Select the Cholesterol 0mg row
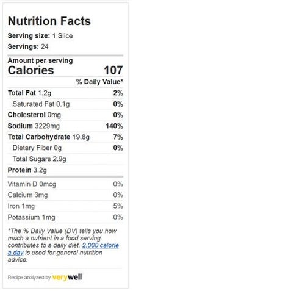 (x=65, y=115)
